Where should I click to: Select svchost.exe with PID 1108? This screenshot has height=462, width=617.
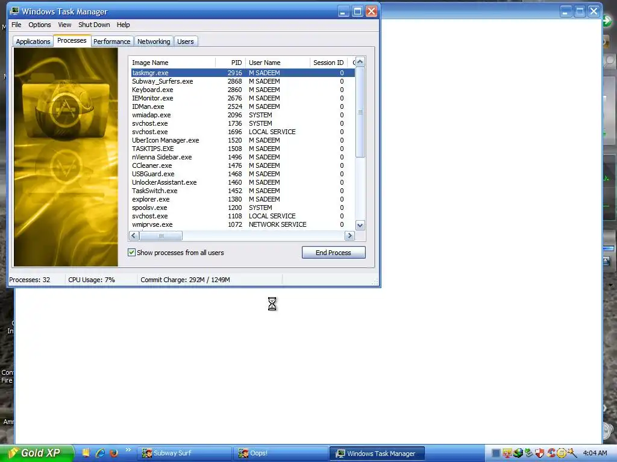pyautogui.click(x=243, y=217)
